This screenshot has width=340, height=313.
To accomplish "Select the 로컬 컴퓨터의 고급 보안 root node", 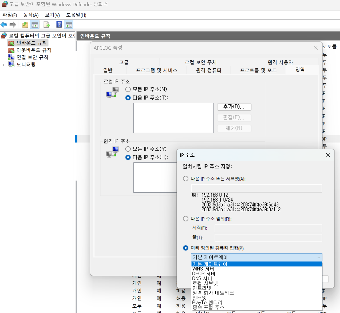I will tap(42, 35).
